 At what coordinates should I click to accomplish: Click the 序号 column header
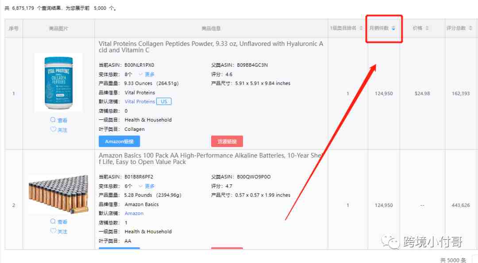[x=13, y=28]
